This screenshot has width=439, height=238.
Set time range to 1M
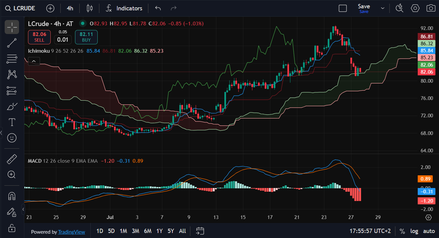click(x=123, y=231)
